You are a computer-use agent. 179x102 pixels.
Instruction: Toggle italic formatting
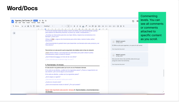click(77, 26)
